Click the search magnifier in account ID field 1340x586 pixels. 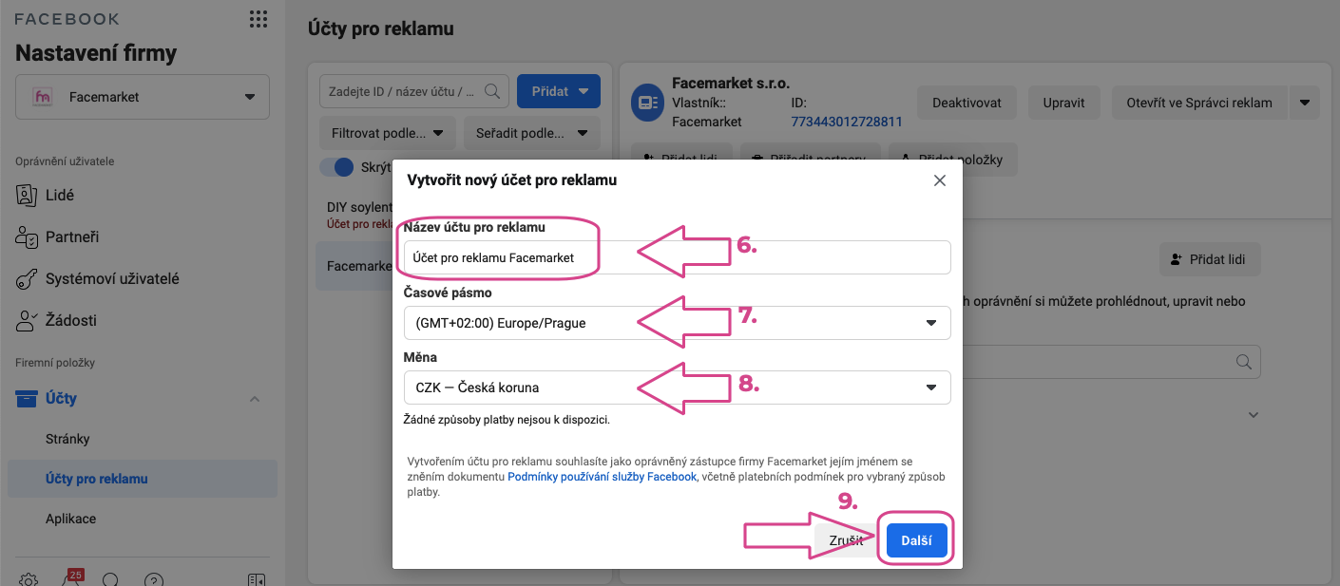pyautogui.click(x=492, y=91)
